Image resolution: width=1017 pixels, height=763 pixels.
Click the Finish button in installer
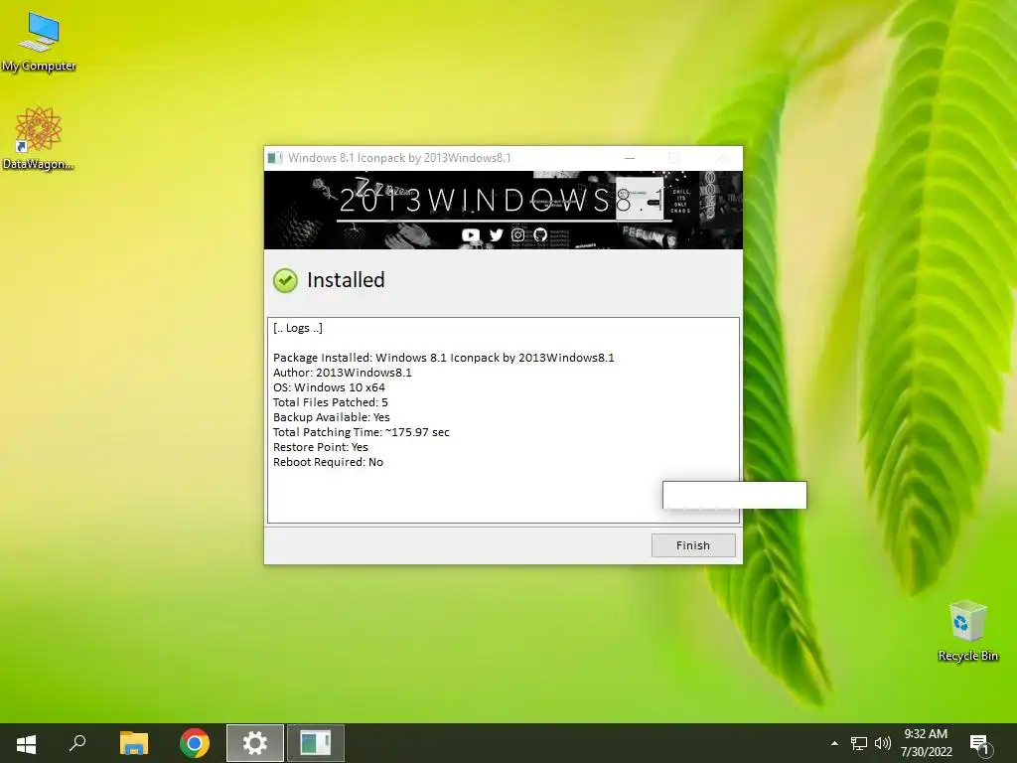pos(693,545)
